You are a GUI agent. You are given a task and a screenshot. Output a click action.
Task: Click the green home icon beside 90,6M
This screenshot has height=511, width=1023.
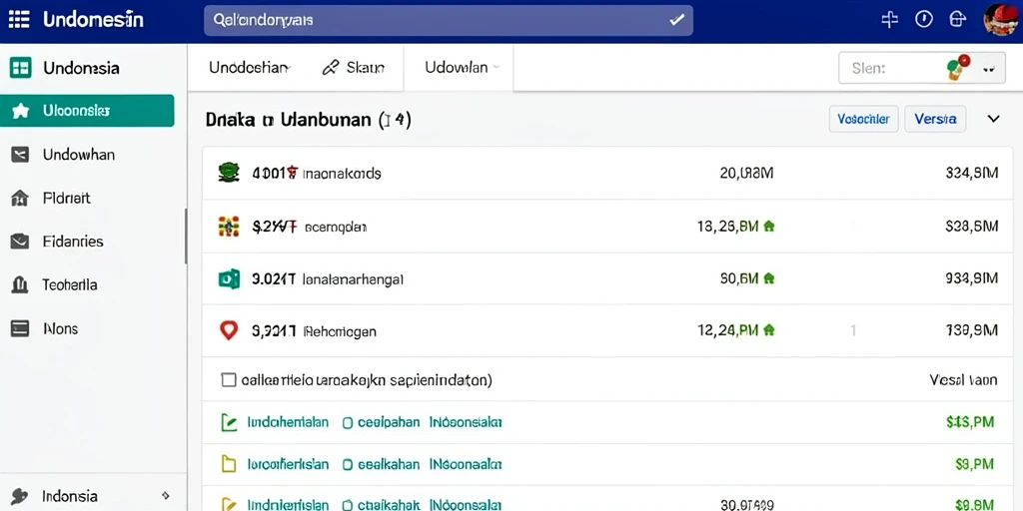[x=768, y=278]
